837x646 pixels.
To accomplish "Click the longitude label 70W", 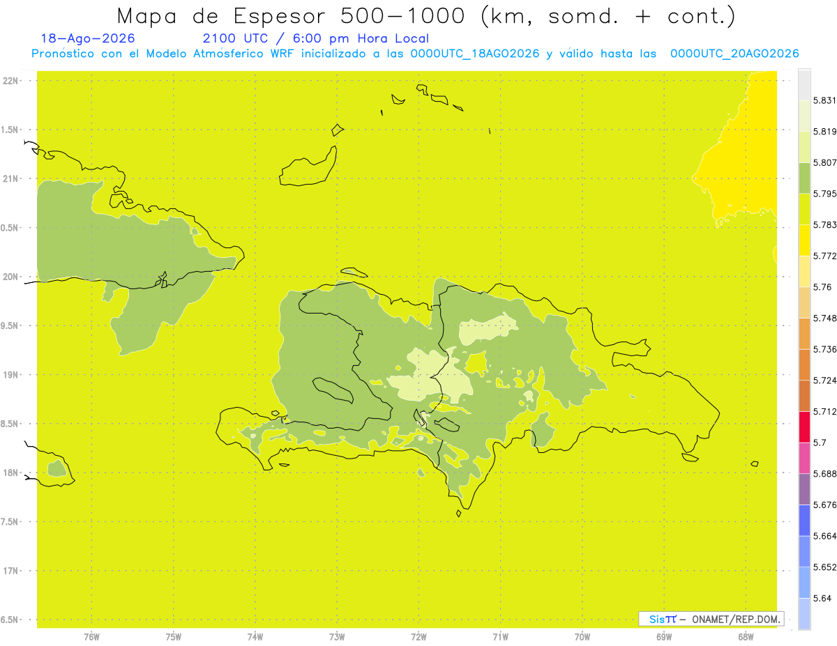I will point(582,637).
